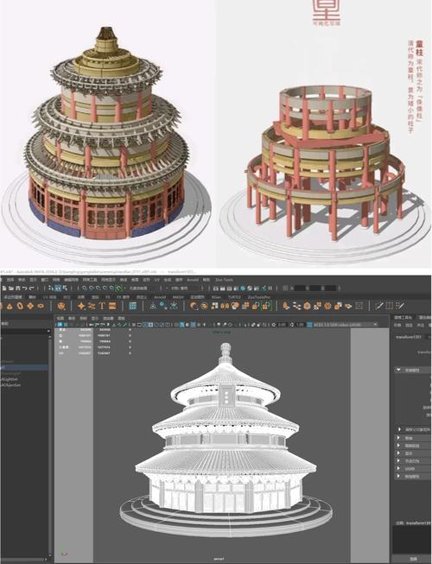
Task: Click the dotted-square shelf icon
Action: click(x=359, y=306)
